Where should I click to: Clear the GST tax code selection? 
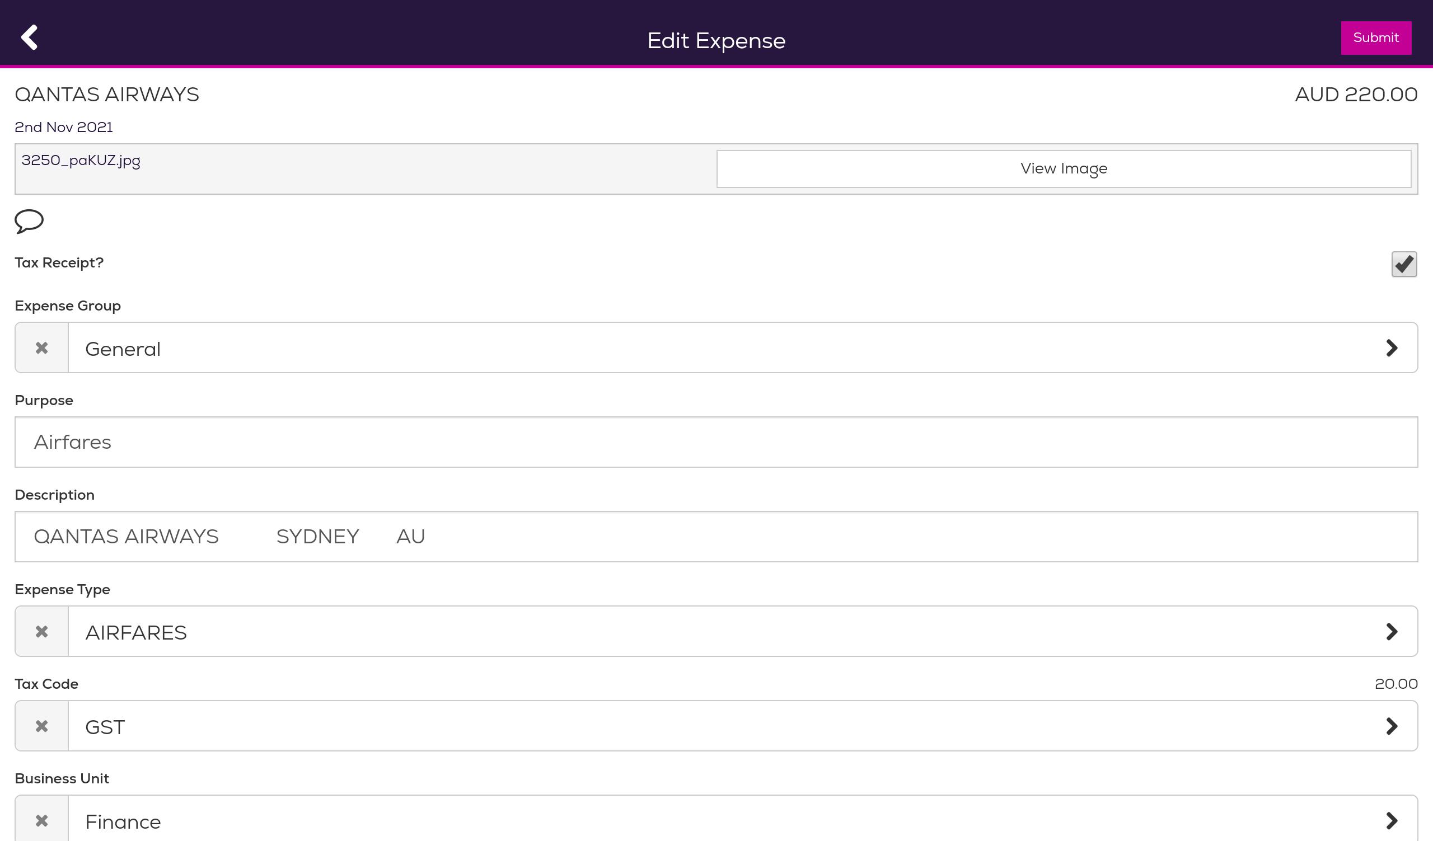click(41, 726)
